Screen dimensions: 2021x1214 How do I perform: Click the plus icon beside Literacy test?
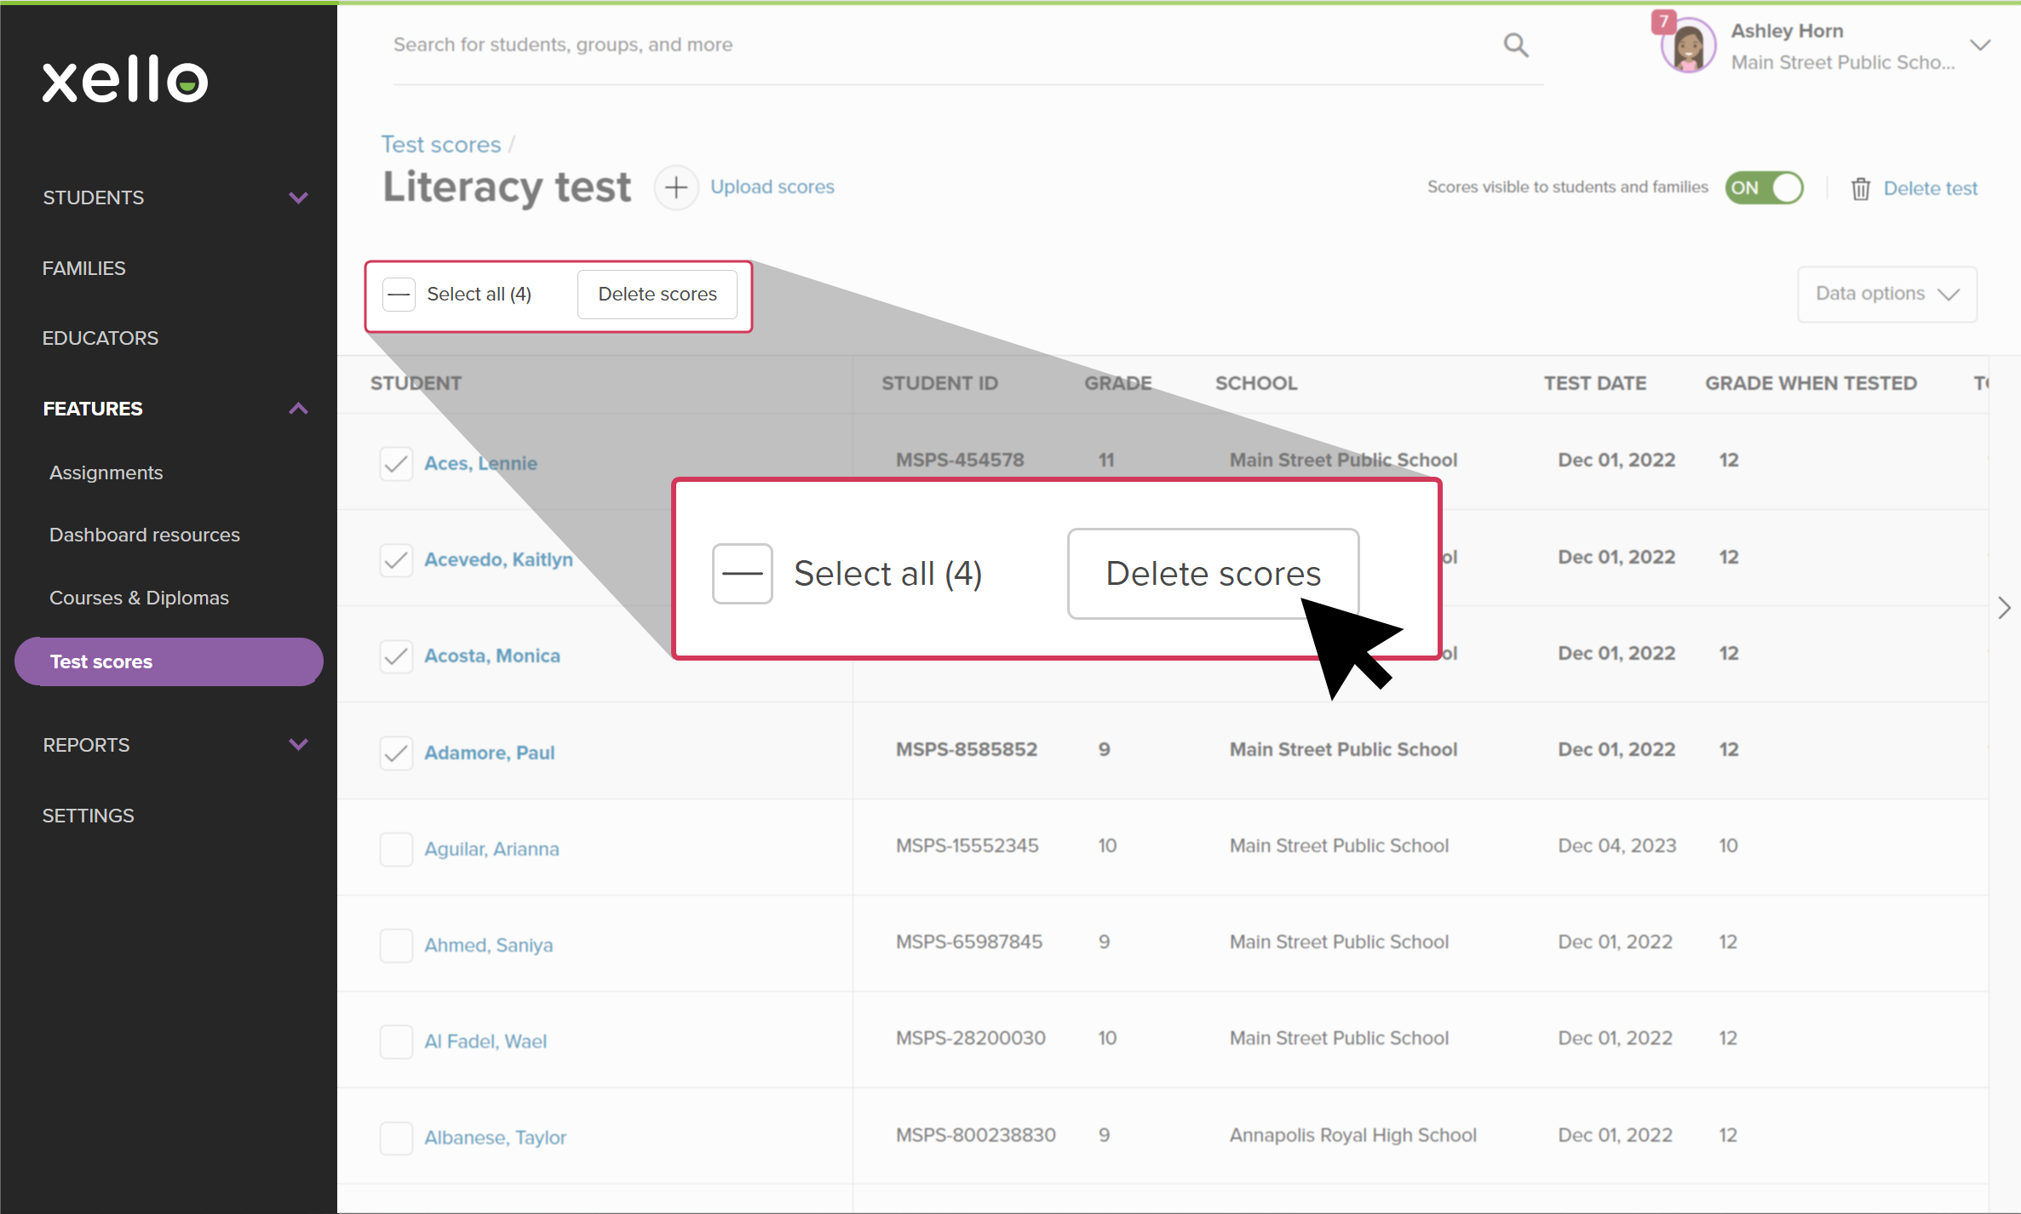pyautogui.click(x=676, y=187)
